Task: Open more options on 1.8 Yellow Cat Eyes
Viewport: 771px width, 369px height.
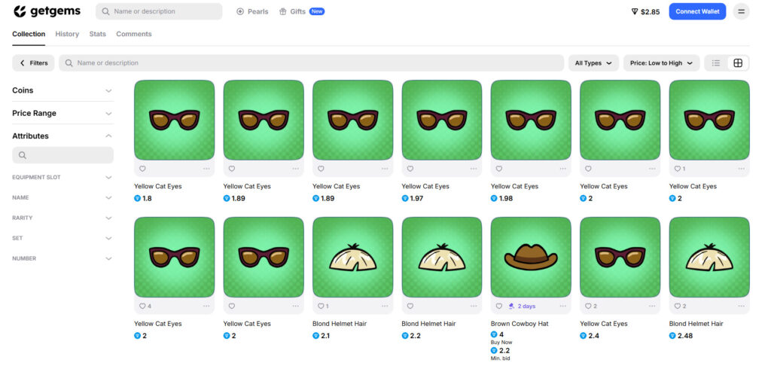Action: click(206, 169)
